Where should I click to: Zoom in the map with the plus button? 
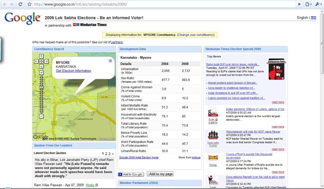(41, 73)
